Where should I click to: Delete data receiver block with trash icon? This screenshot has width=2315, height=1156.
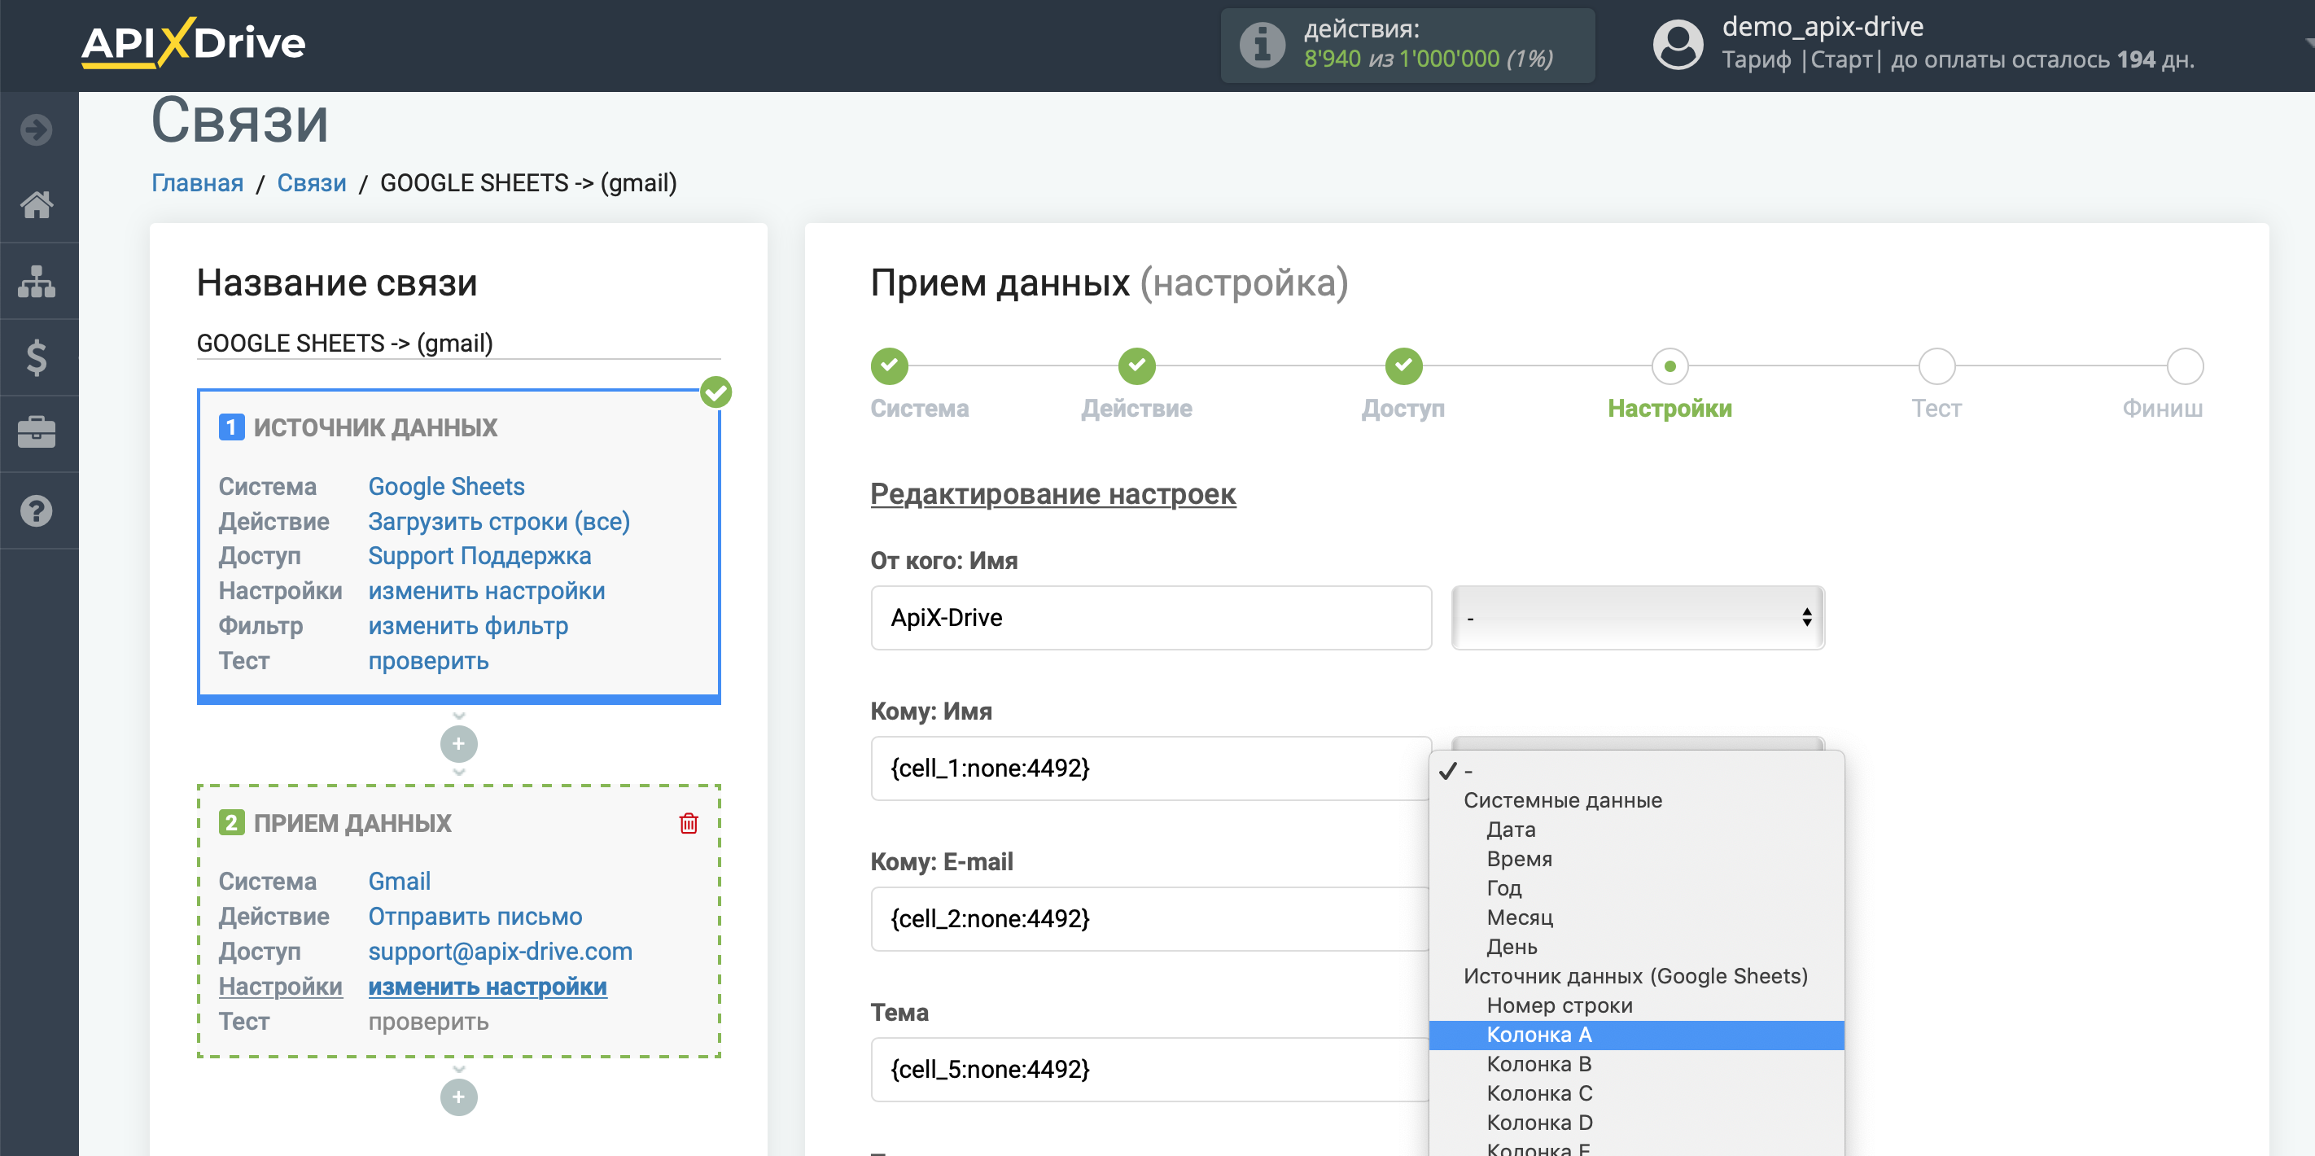tap(689, 822)
